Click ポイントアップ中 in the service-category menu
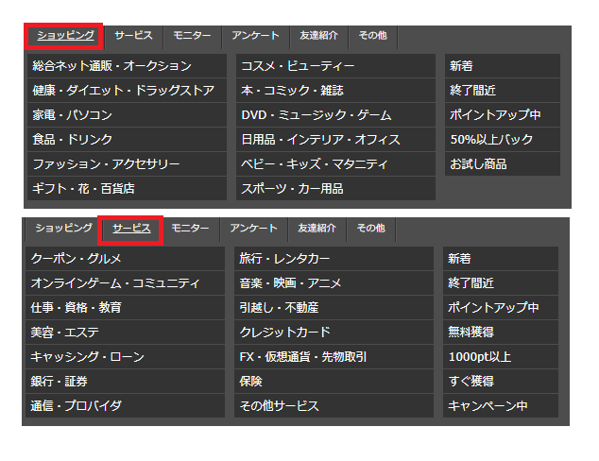The height and width of the screenshot is (461, 599). pos(501,307)
